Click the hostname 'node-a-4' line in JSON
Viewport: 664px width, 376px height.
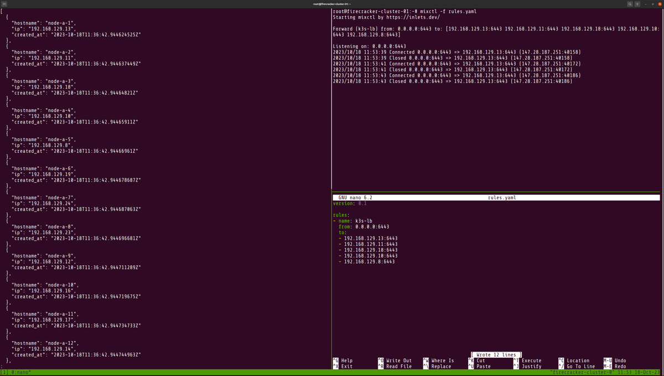tap(43, 110)
